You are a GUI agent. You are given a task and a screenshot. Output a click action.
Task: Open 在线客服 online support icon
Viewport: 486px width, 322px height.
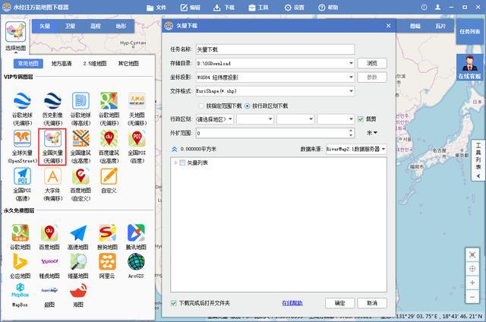[x=469, y=68]
